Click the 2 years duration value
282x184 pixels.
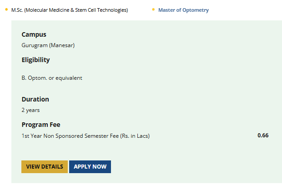click(30, 110)
